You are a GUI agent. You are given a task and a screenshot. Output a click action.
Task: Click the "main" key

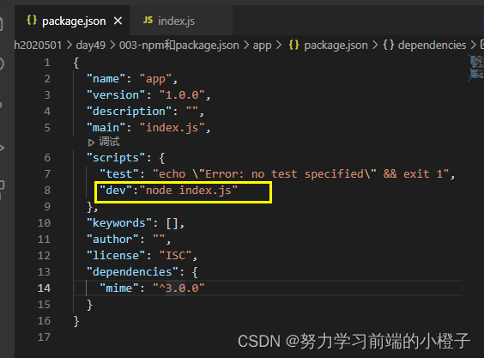(106, 128)
